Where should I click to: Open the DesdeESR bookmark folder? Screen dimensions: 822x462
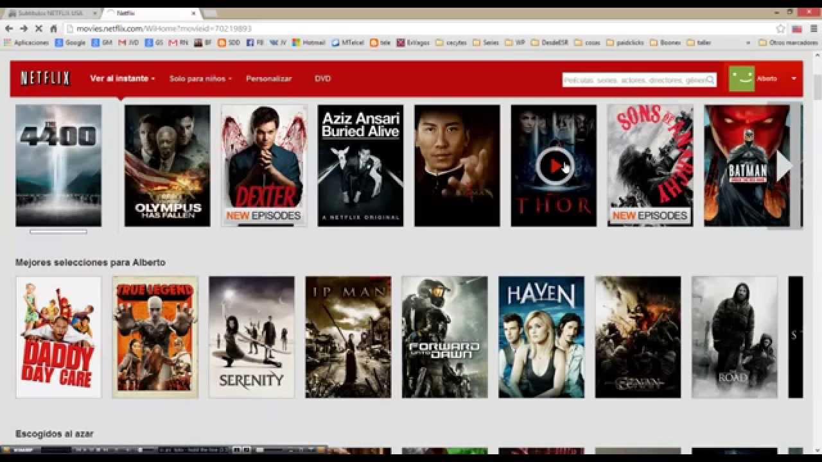[x=550, y=42]
